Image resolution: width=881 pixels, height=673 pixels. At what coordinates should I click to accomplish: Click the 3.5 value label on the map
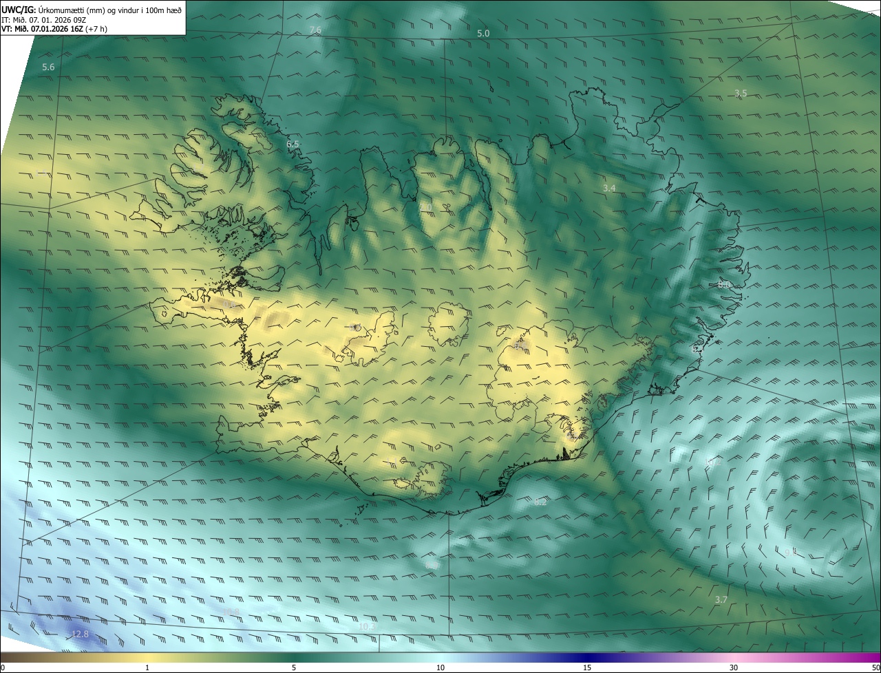point(741,93)
